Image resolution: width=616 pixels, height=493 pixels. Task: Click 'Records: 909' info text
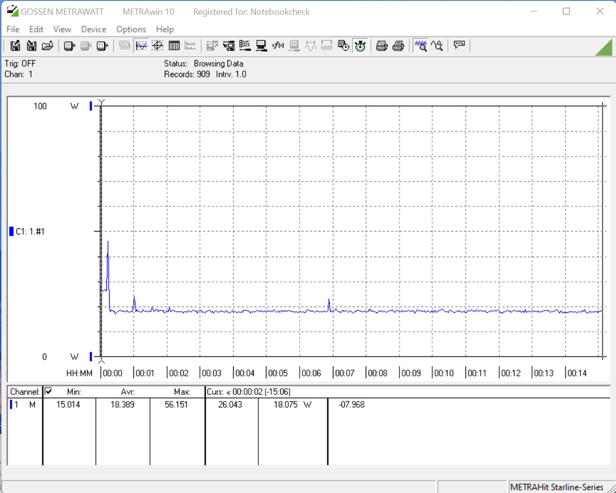pyautogui.click(x=187, y=74)
